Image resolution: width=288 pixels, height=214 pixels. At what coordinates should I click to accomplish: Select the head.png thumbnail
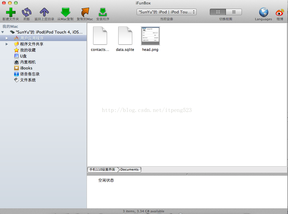[x=150, y=36]
